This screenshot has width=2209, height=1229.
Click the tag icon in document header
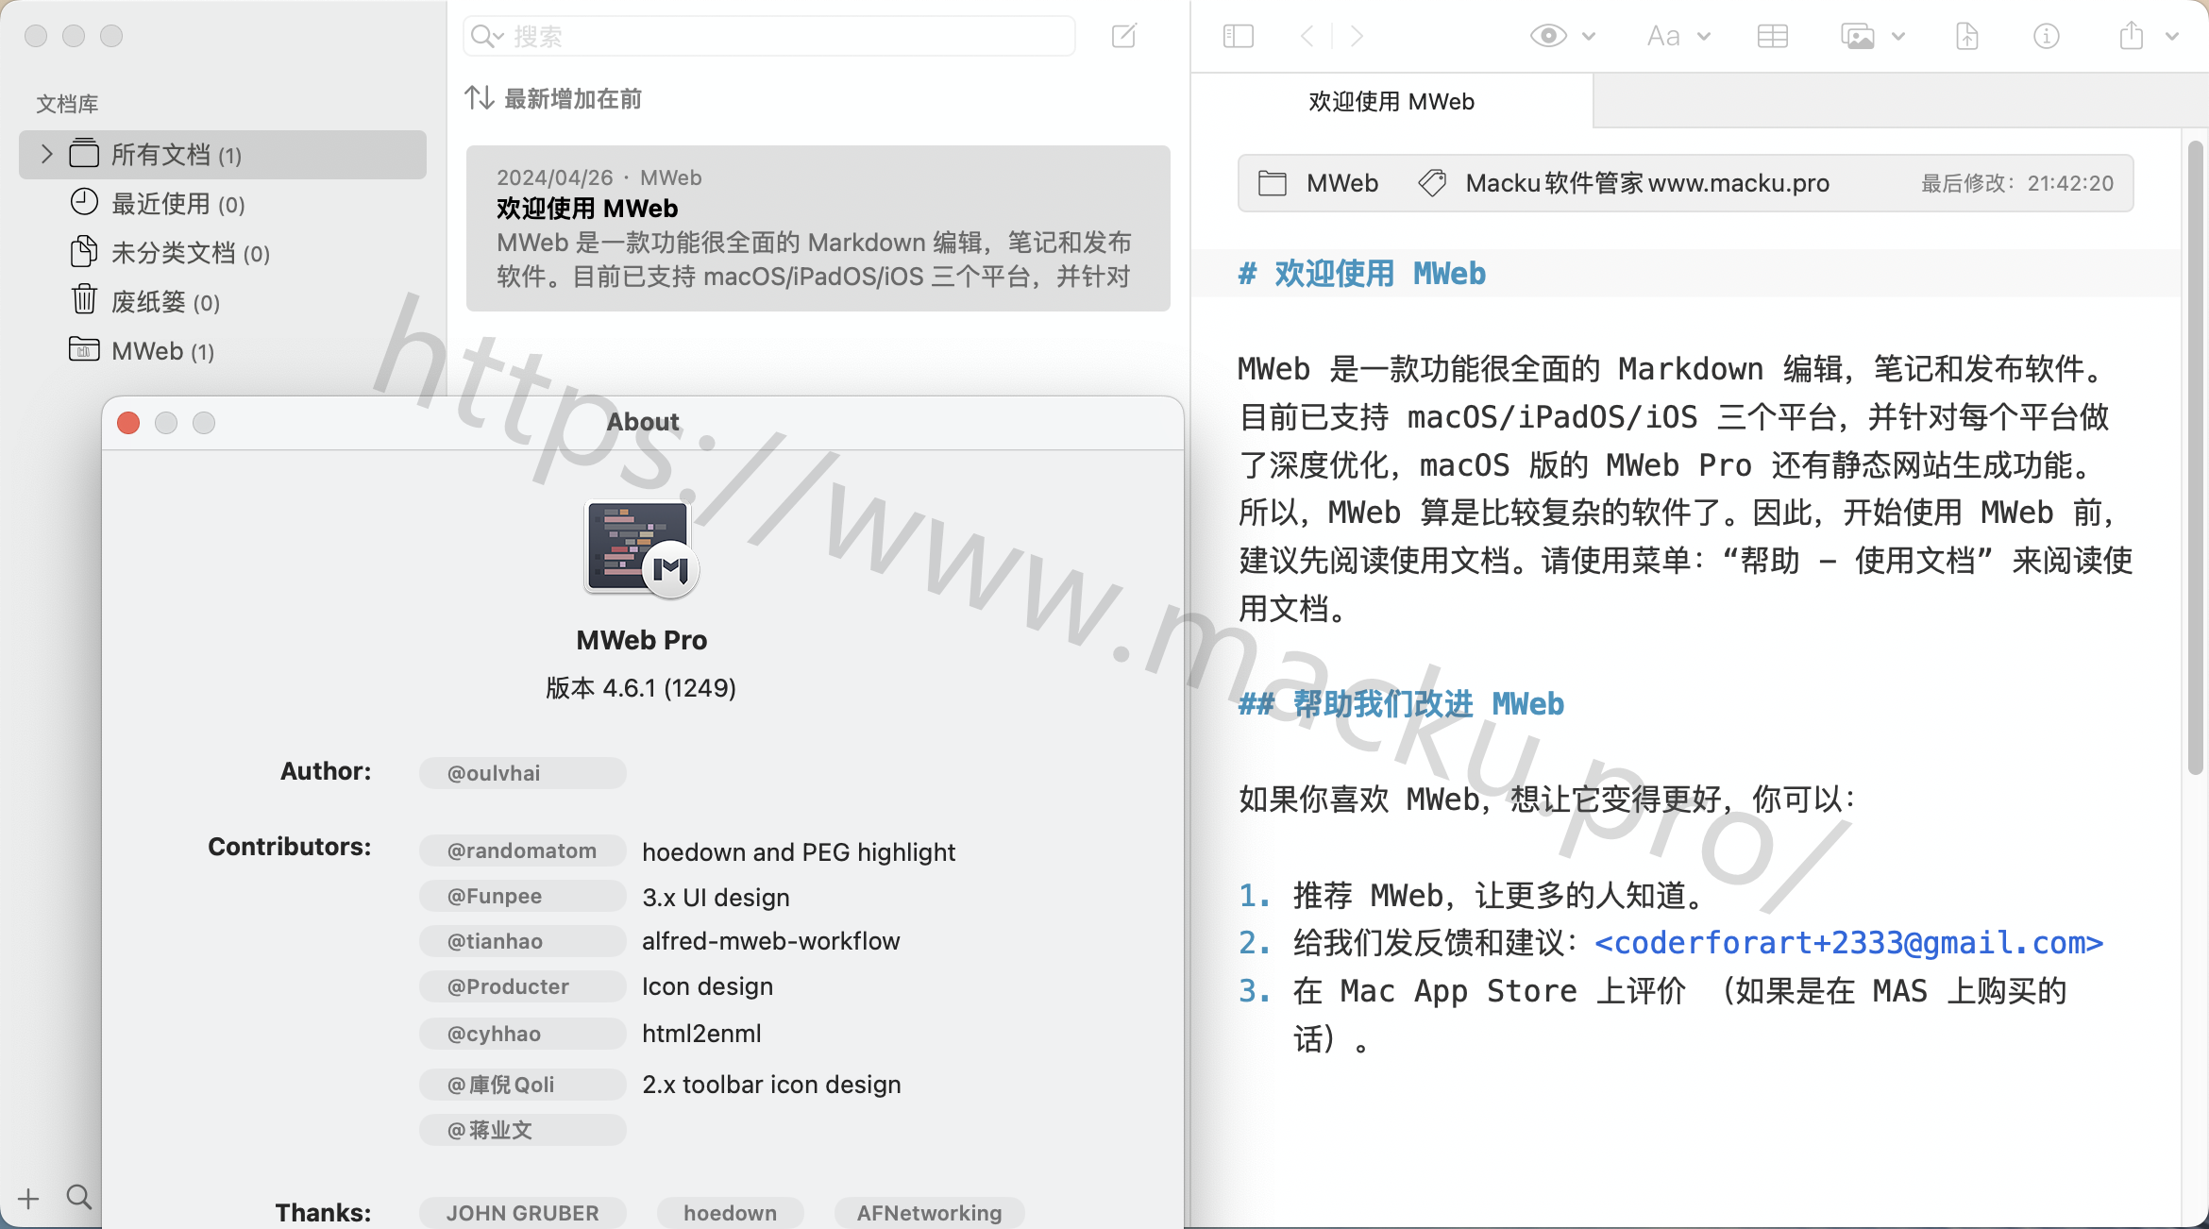point(1432,182)
